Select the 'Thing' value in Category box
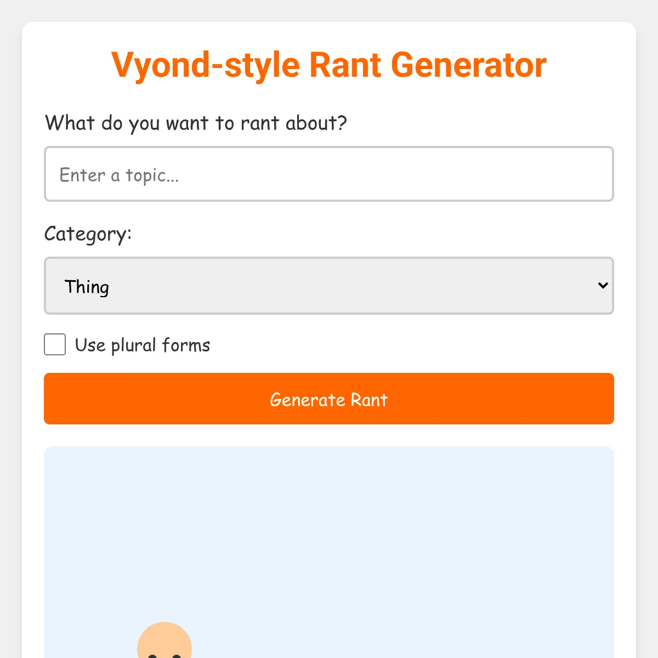This screenshot has height=658, width=658. [x=87, y=287]
